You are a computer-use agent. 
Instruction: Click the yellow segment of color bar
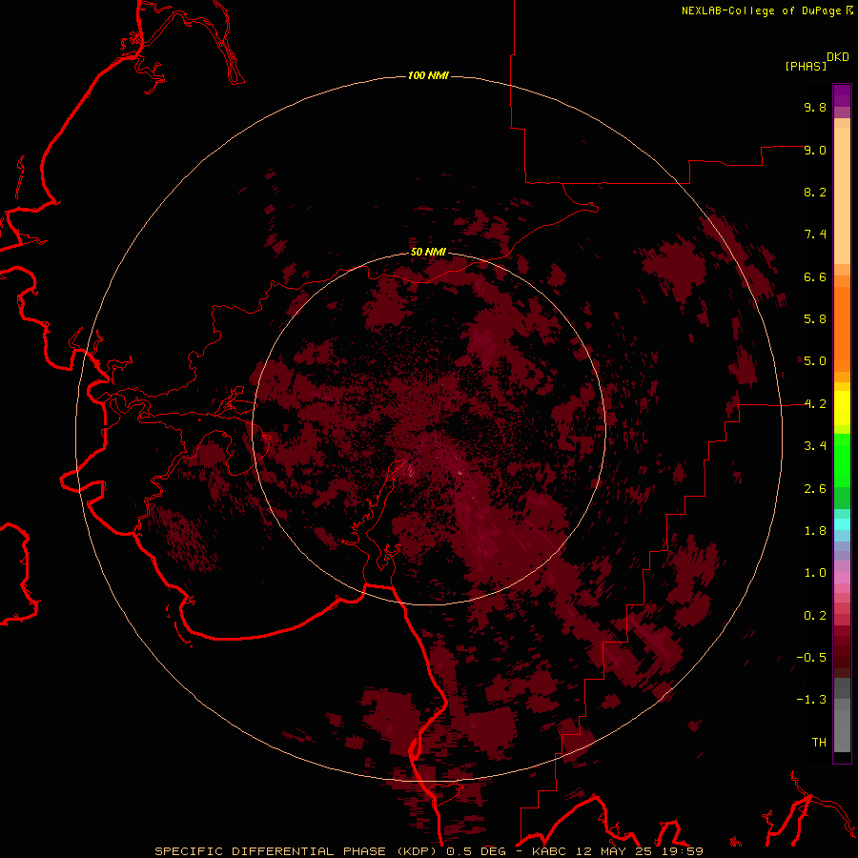click(x=842, y=408)
